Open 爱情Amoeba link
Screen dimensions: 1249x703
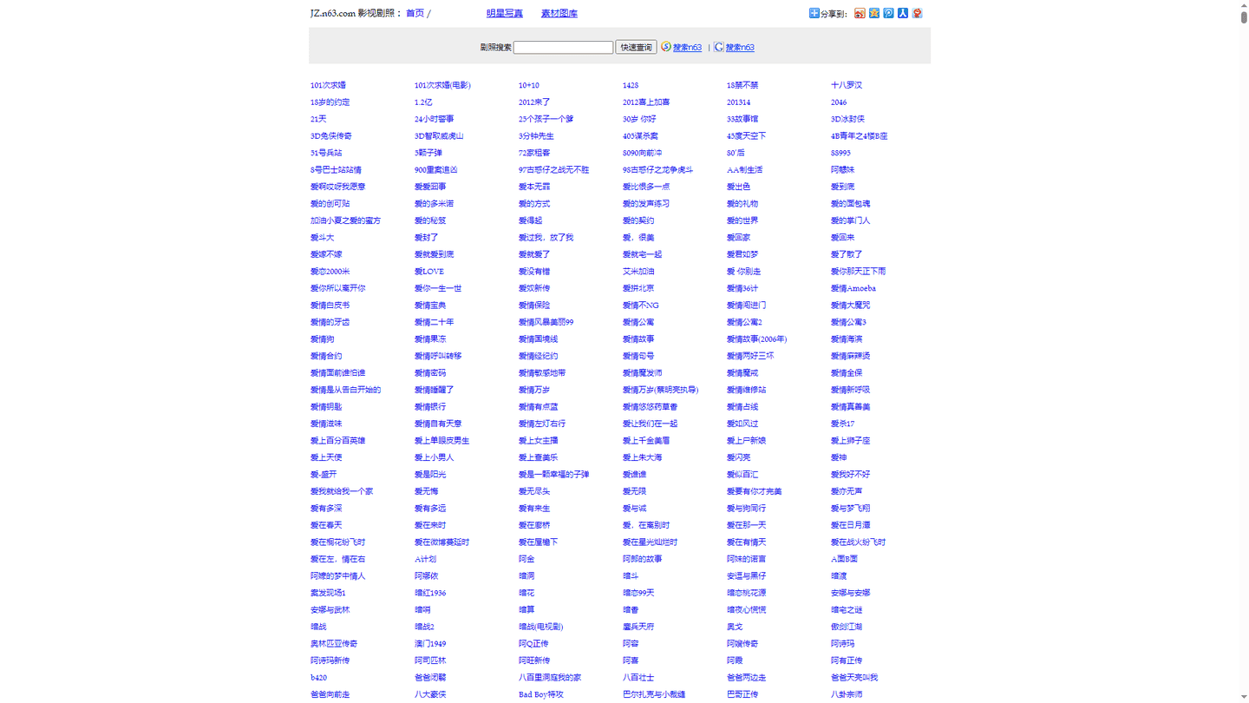(x=853, y=288)
